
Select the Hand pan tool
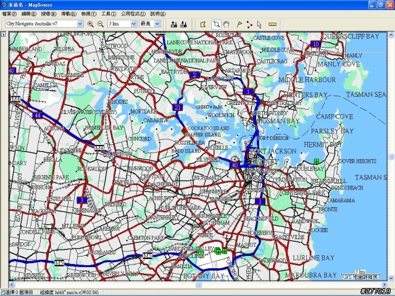point(226,24)
